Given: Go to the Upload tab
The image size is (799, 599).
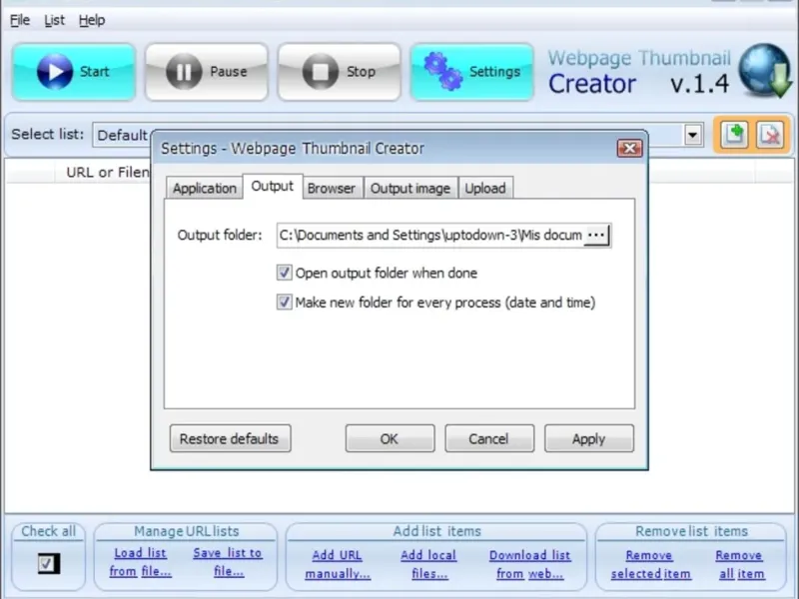Looking at the screenshot, I should coord(485,188).
